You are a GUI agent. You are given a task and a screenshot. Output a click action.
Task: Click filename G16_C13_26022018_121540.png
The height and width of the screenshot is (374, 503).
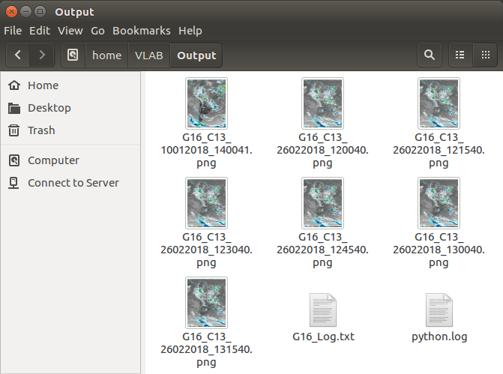click(439, 150)
